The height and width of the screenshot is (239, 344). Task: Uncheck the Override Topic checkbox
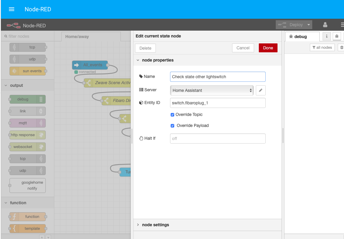(x=172, y=114)
